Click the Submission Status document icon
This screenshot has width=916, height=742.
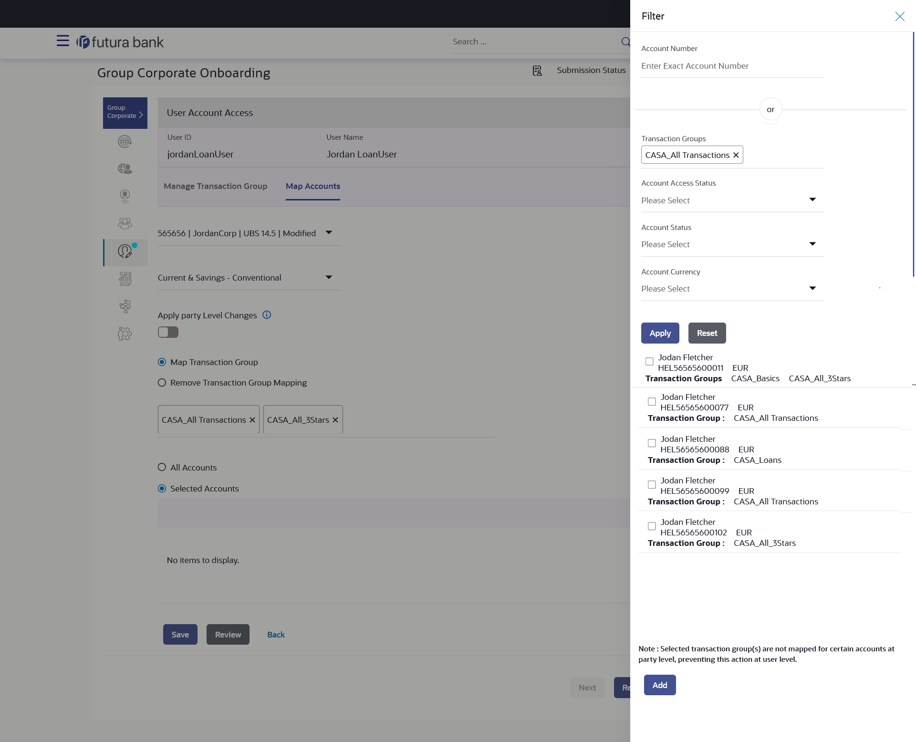point(537,71)
